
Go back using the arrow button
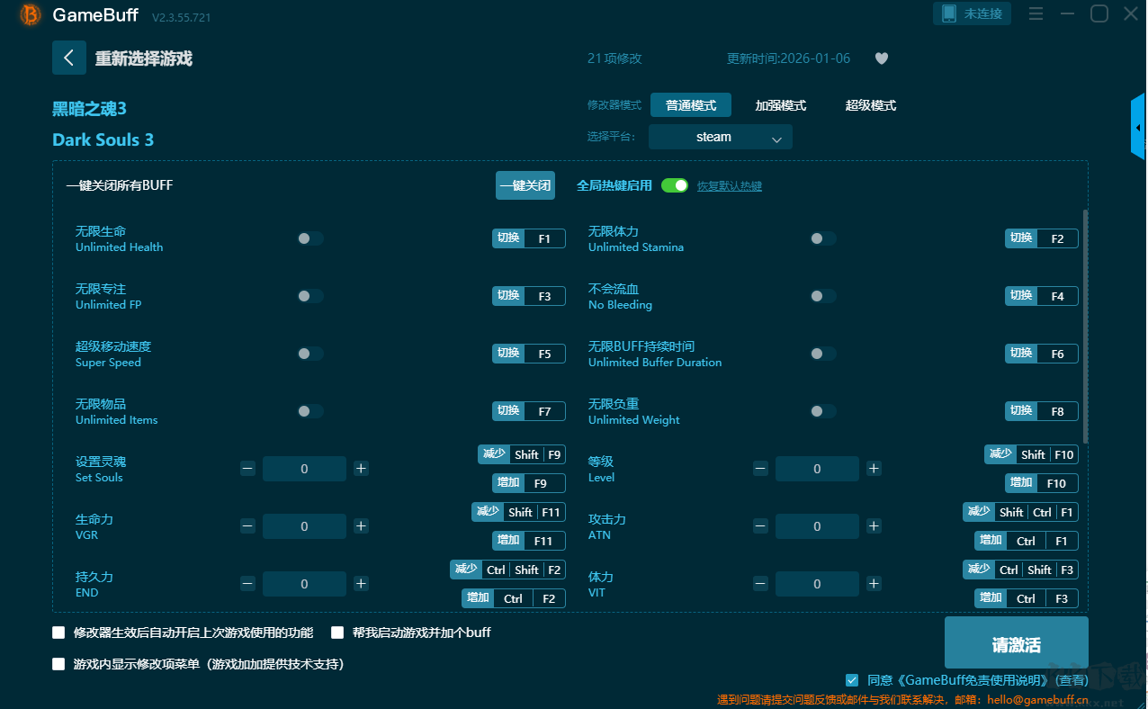(69, 58)
